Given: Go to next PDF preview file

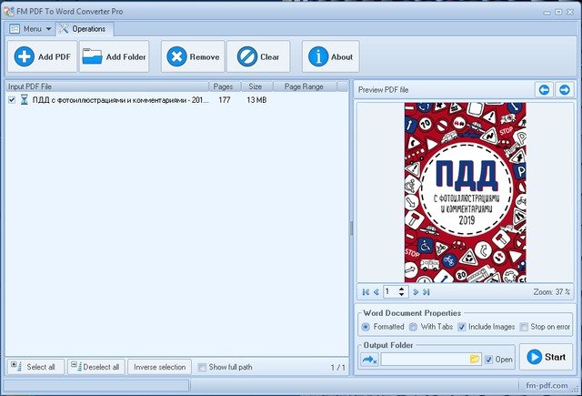Looking at the screenshot, I should [x=564, y=89].
